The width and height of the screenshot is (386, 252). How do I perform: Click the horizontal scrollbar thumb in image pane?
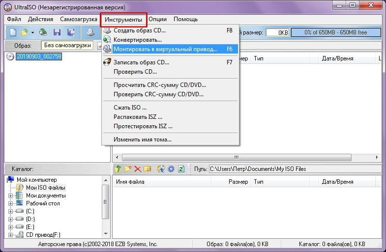pyautogui.click(x=237, y=157)
